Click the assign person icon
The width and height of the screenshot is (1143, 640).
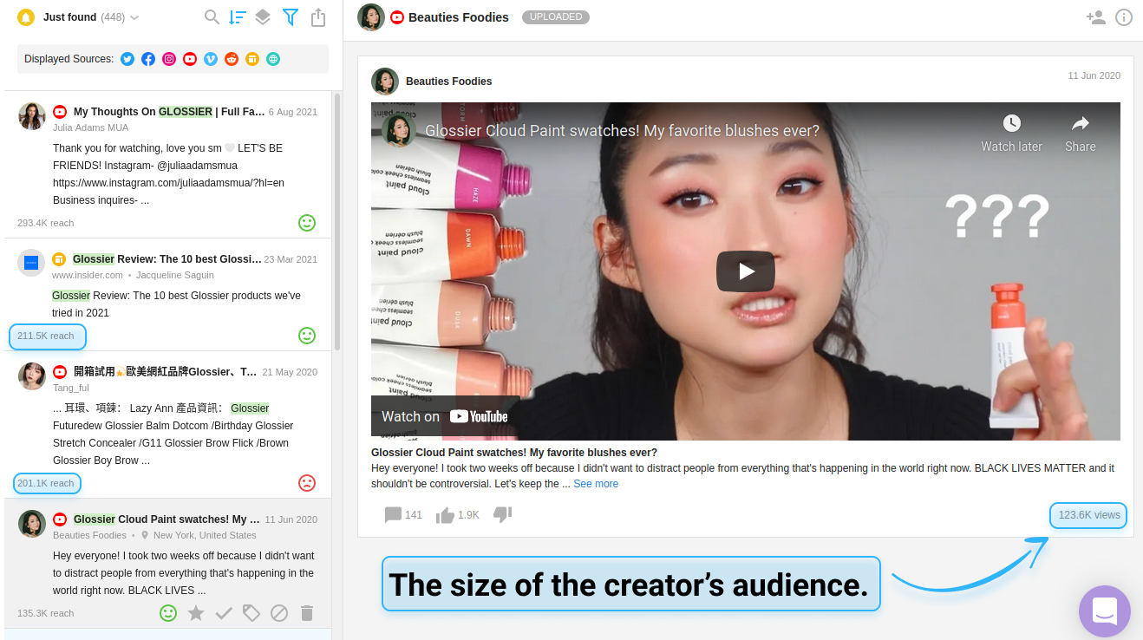tap(1096, 17)
